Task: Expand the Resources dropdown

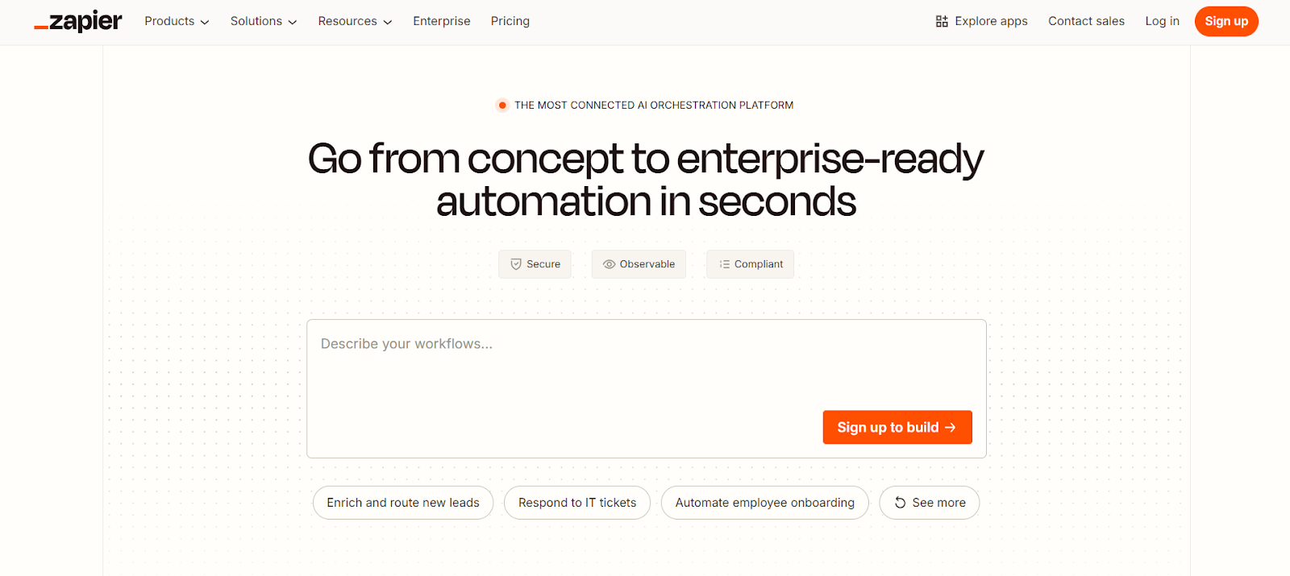Action: tap(355, 21)
